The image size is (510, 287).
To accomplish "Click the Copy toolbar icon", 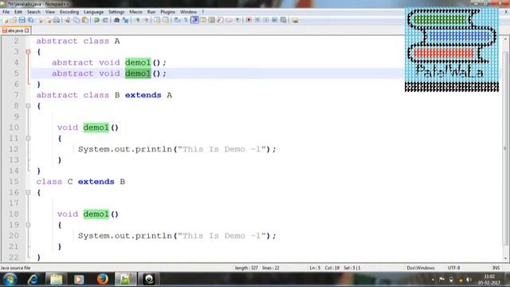I will coord(76,20).
